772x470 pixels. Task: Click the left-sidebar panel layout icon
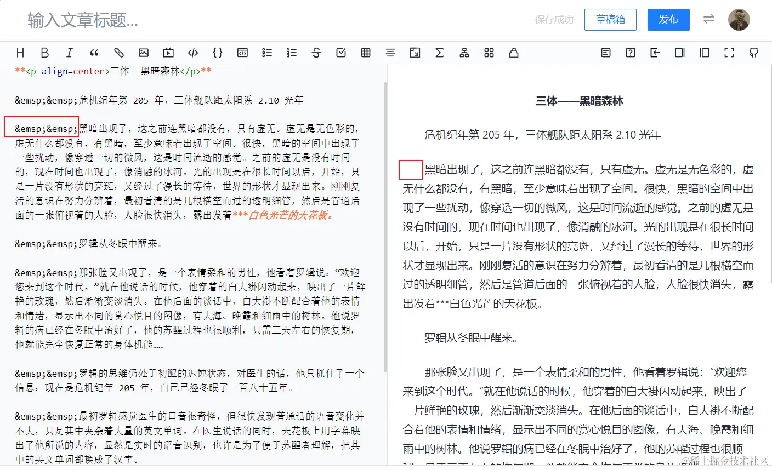[x=705, y=53]
